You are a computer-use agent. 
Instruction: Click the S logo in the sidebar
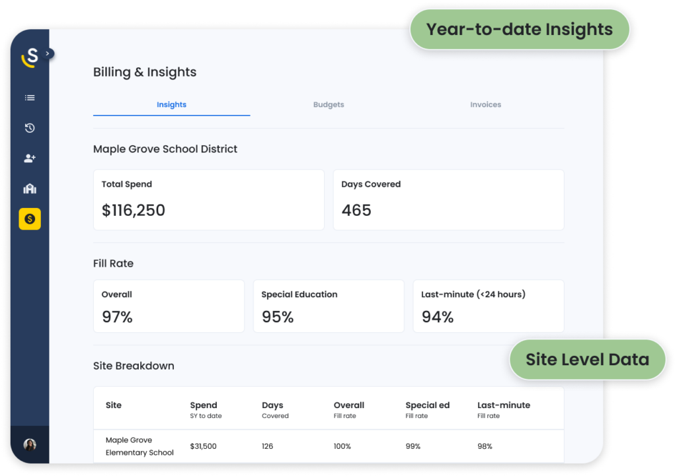[x=30, y=57]
